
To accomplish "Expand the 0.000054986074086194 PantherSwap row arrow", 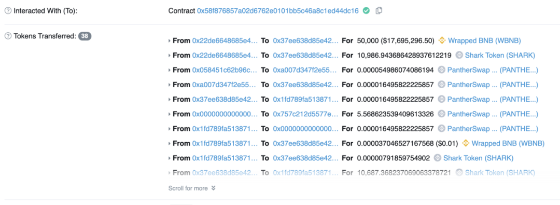I will (x=170, y=70).
